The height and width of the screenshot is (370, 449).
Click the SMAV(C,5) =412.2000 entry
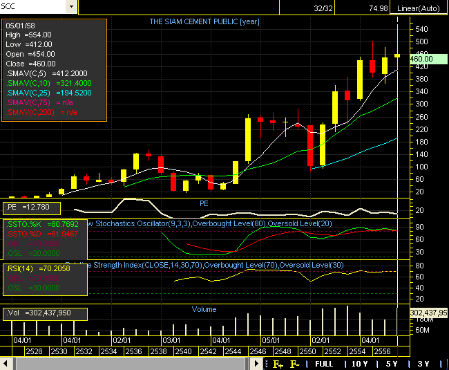pos(47,73)
